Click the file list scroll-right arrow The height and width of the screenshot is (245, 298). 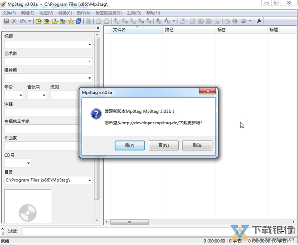293,222
